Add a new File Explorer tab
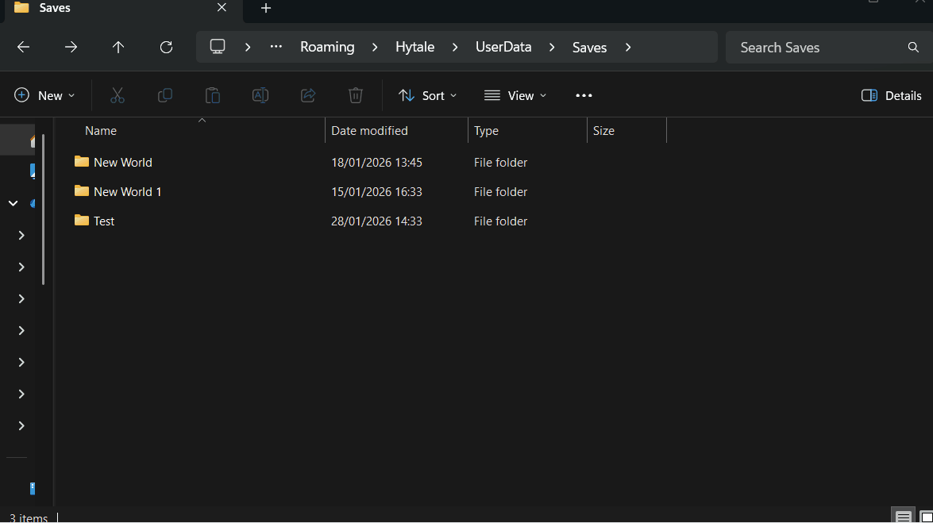The height and width of the screenshot is (523, 933). pos(266,8)
